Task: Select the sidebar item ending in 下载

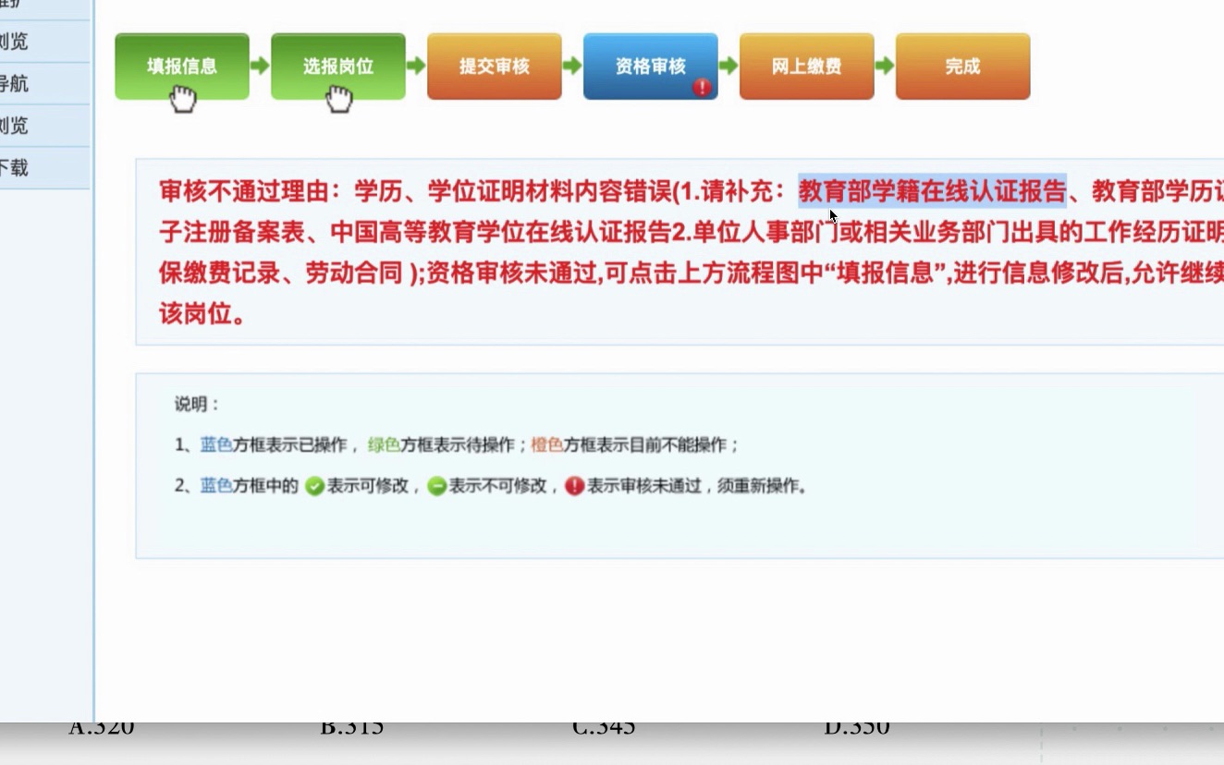Action: click(x=44, y=168)
